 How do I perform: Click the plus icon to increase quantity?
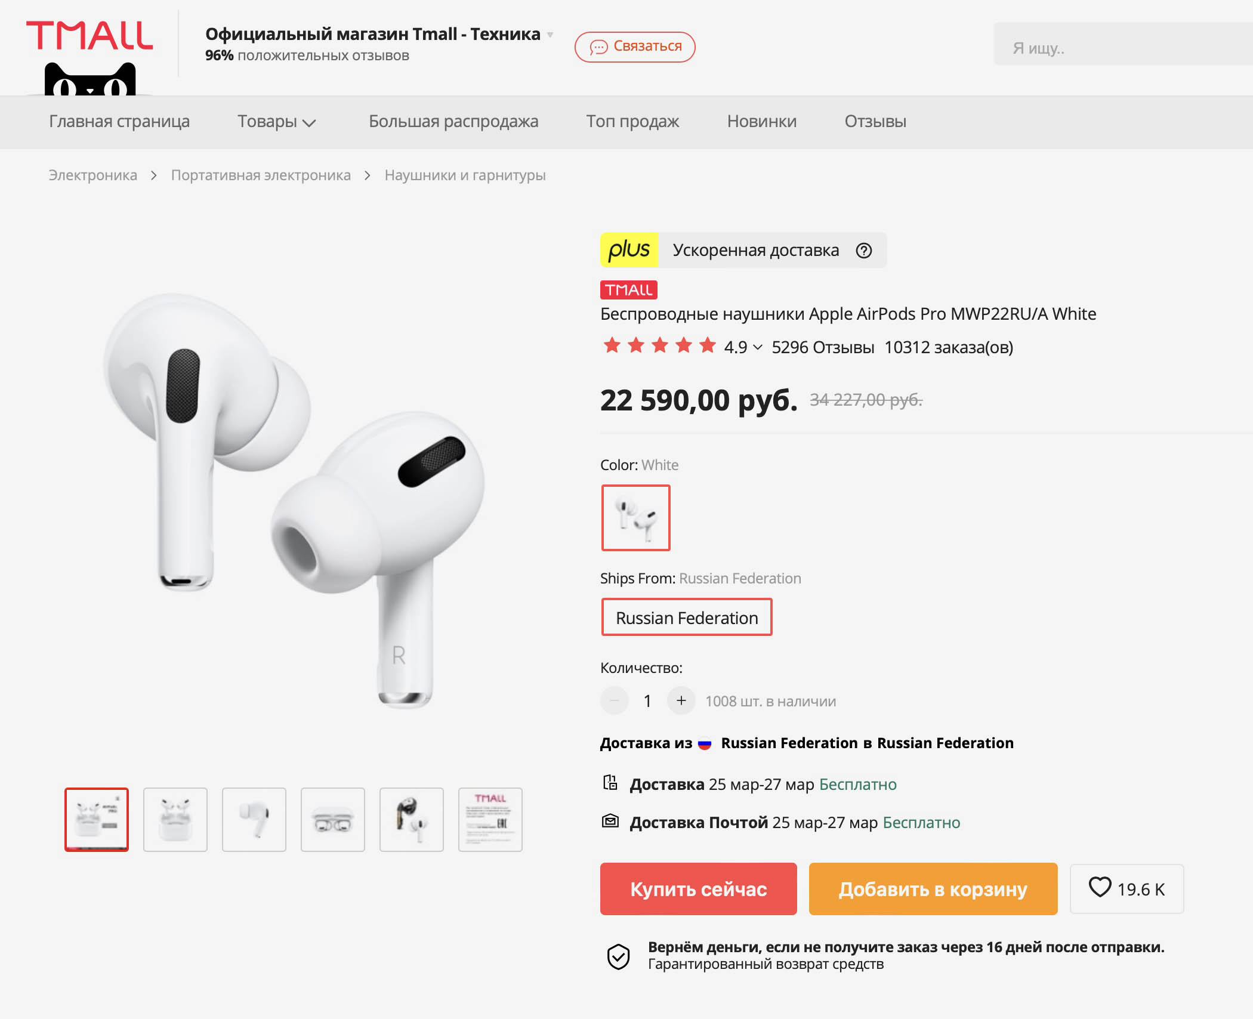click(681, 700)
